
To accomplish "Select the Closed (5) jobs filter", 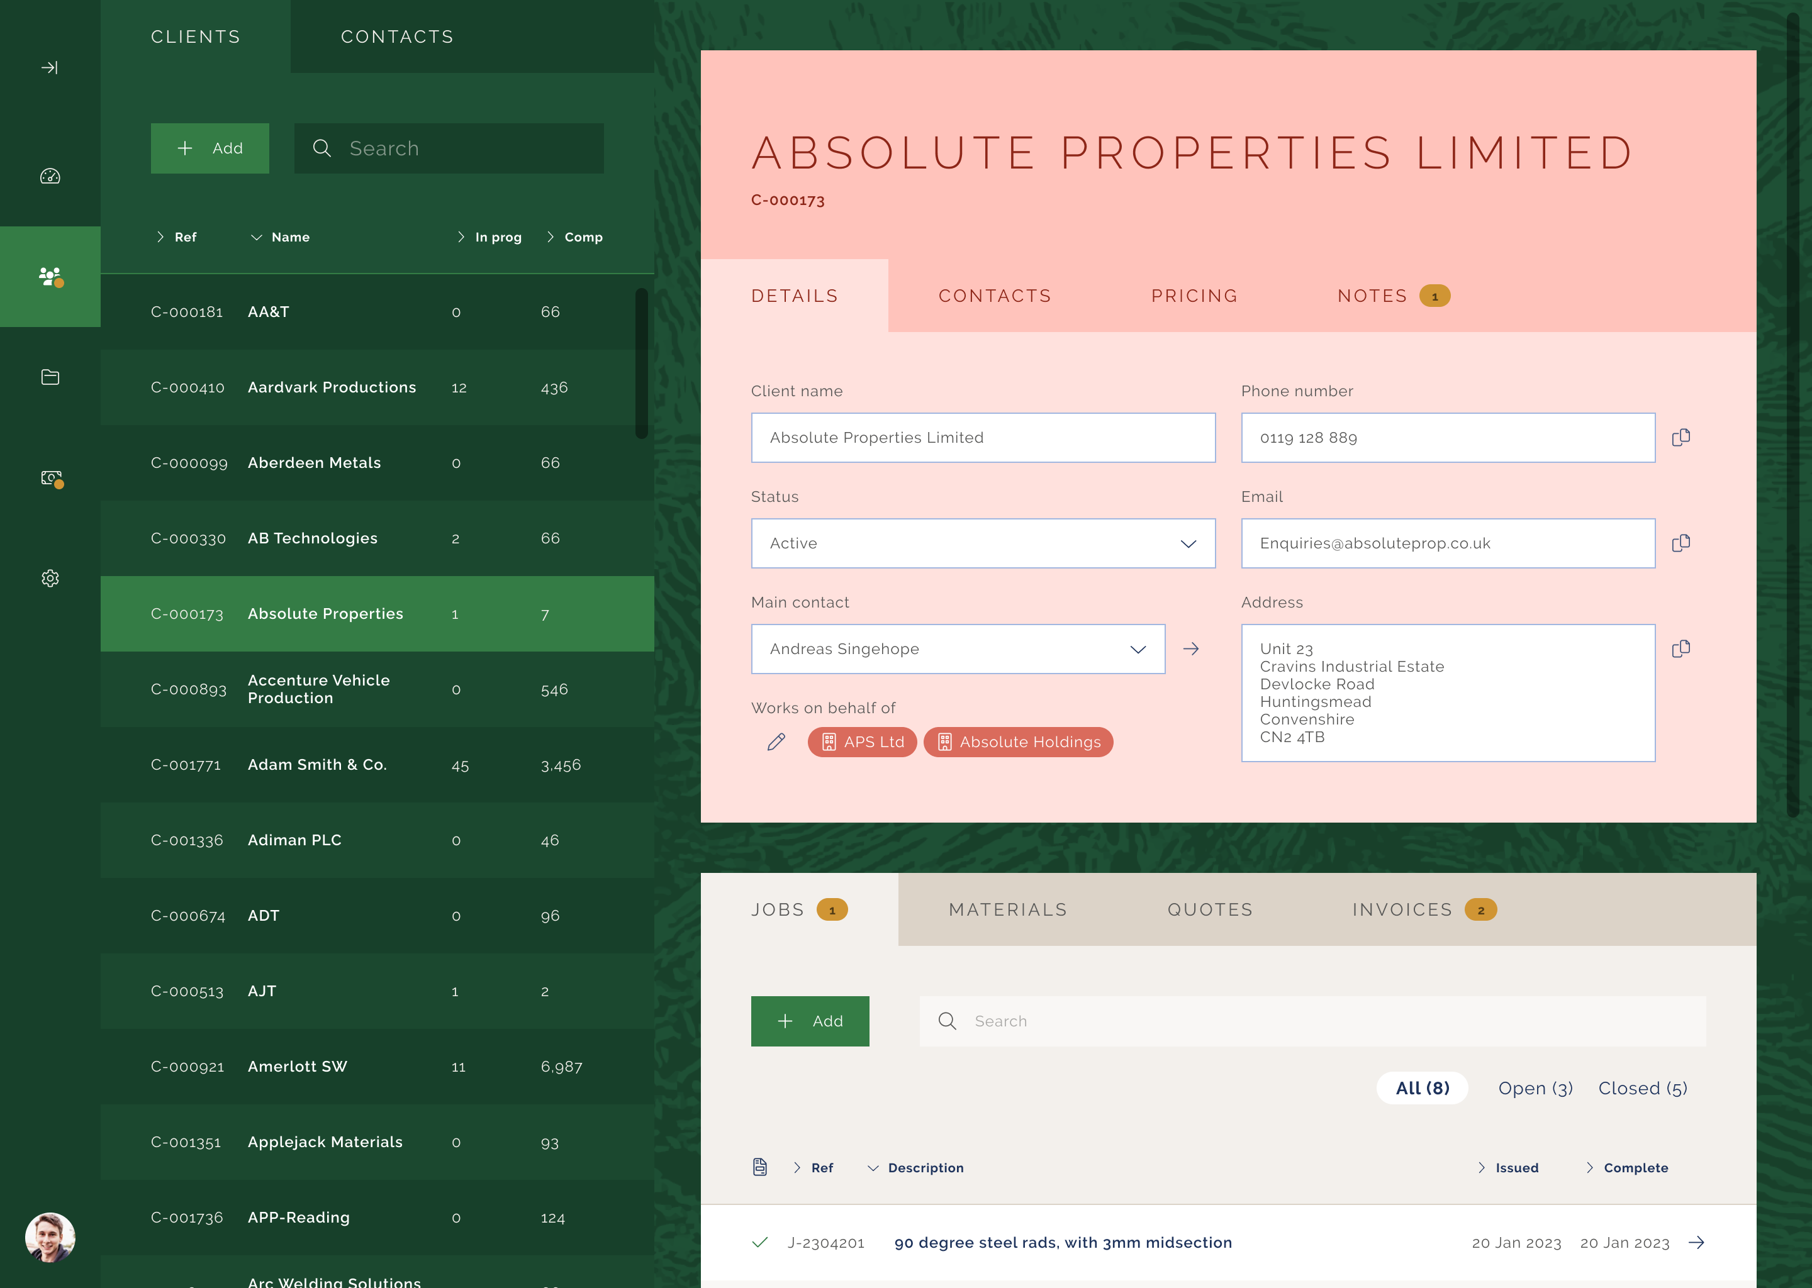I will coord(1642,1088).
